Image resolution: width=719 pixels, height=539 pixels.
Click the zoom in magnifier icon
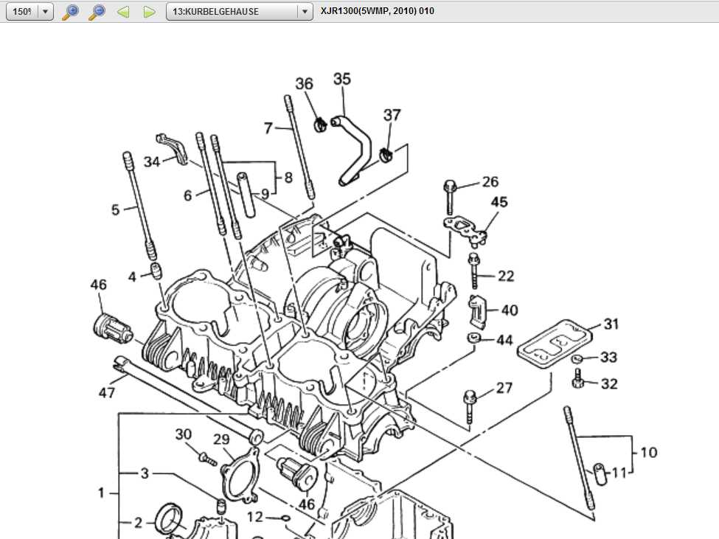point(70,12)
